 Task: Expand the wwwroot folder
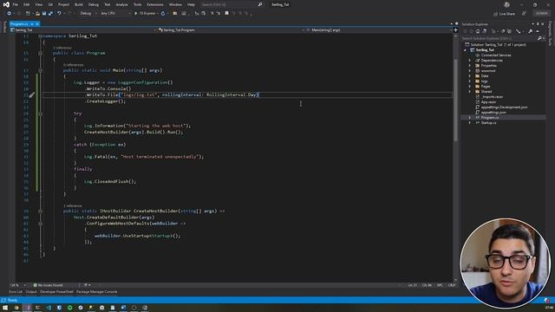click(470, 71)
